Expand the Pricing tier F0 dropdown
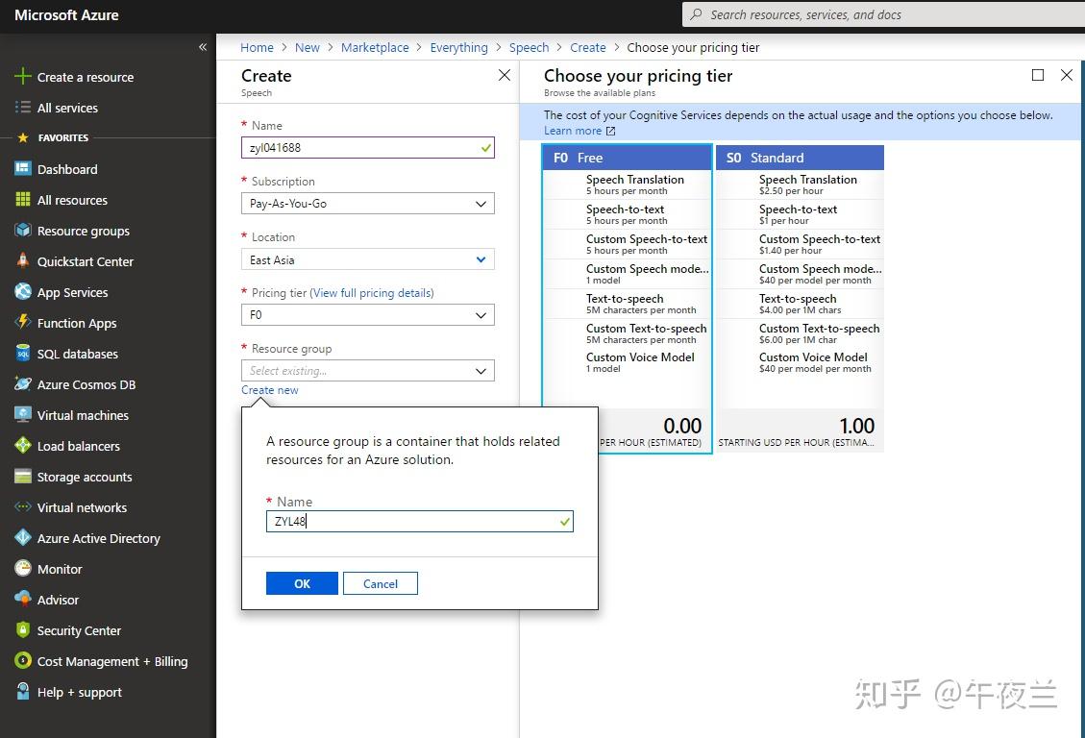1085x738 pixels. point(367,314)
